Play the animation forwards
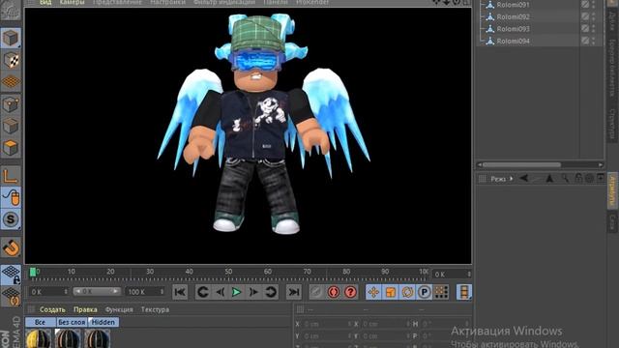Image resolution: width=619 pixels, height=348 pixels. pyautogui.click(x=236, y=292)
